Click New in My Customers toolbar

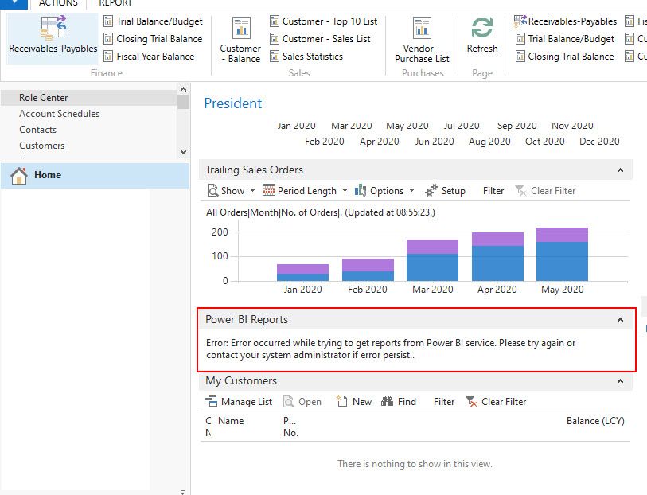(x=354, y=401)
